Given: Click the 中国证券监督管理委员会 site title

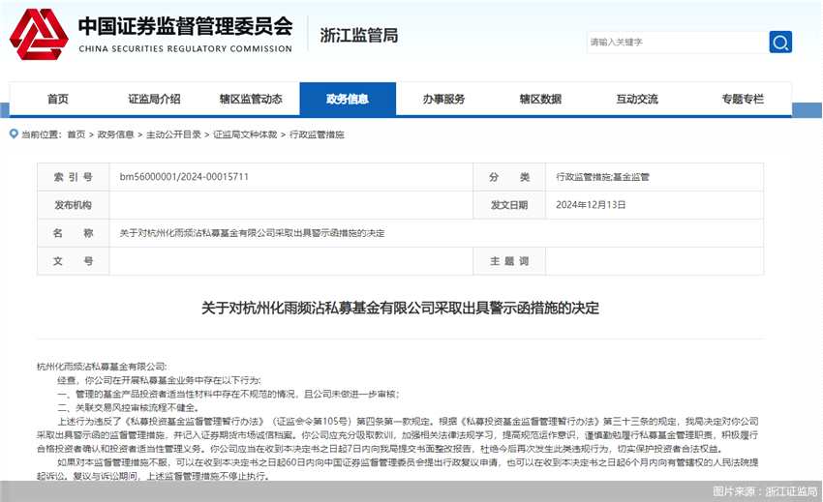Looking at the screenshot, I should click(x=185, y=26).
